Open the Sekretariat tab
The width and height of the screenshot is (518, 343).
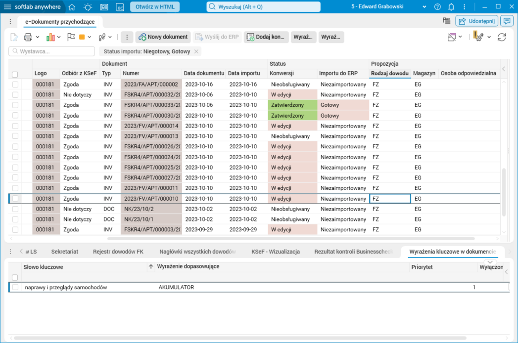[x=65, y=252]
